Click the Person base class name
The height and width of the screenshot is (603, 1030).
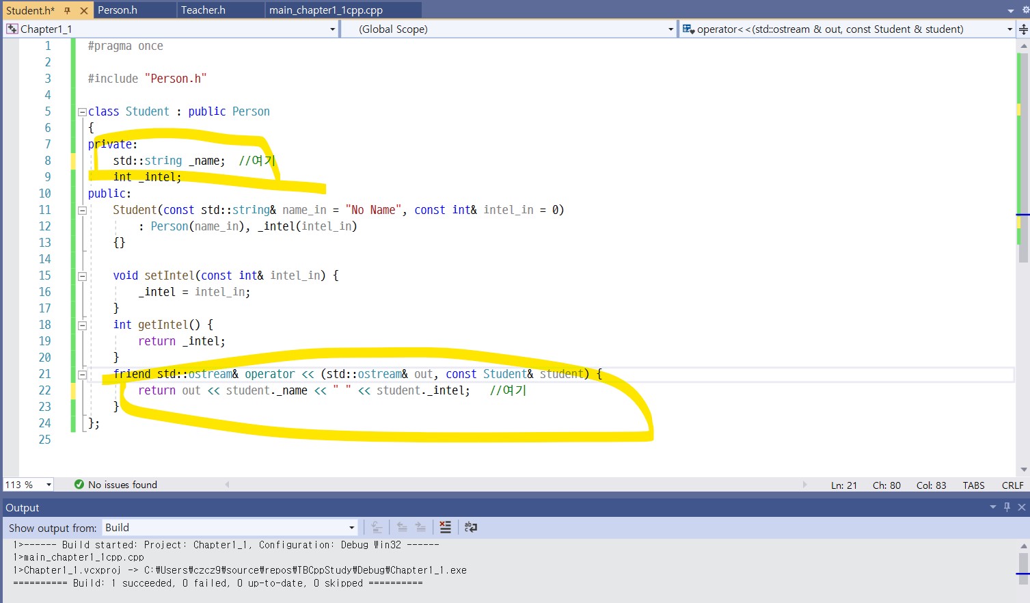tap(251, 112)
